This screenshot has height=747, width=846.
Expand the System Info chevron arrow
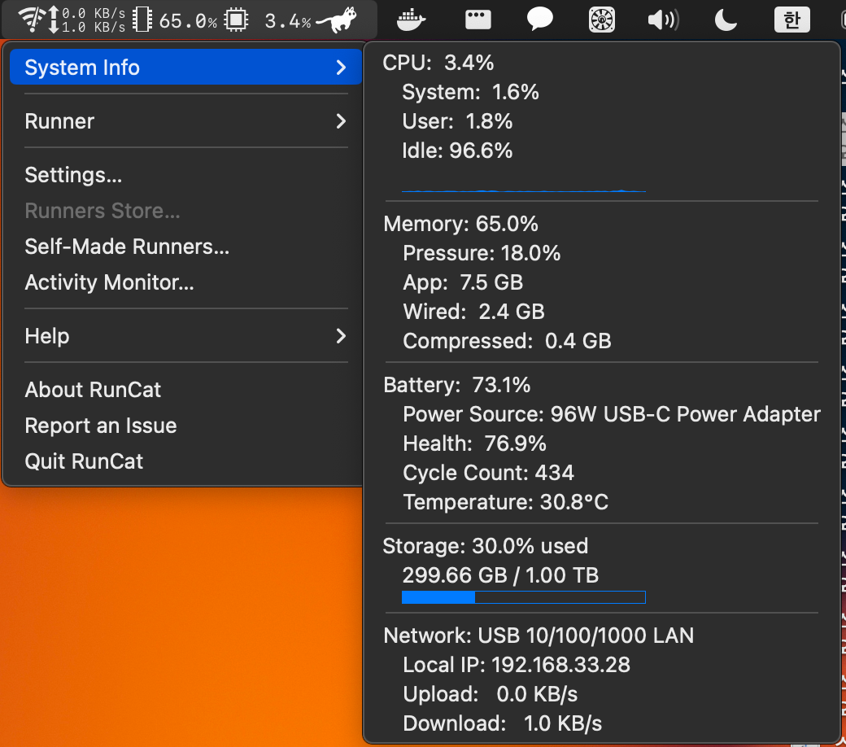[341, 68]
